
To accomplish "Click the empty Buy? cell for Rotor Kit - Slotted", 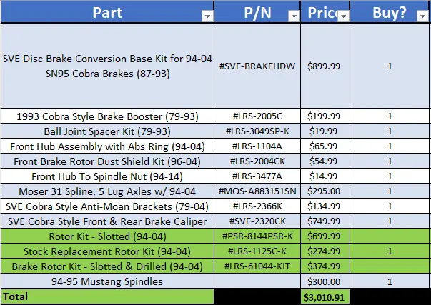I will pyautogui.click(x=390, y=236).
